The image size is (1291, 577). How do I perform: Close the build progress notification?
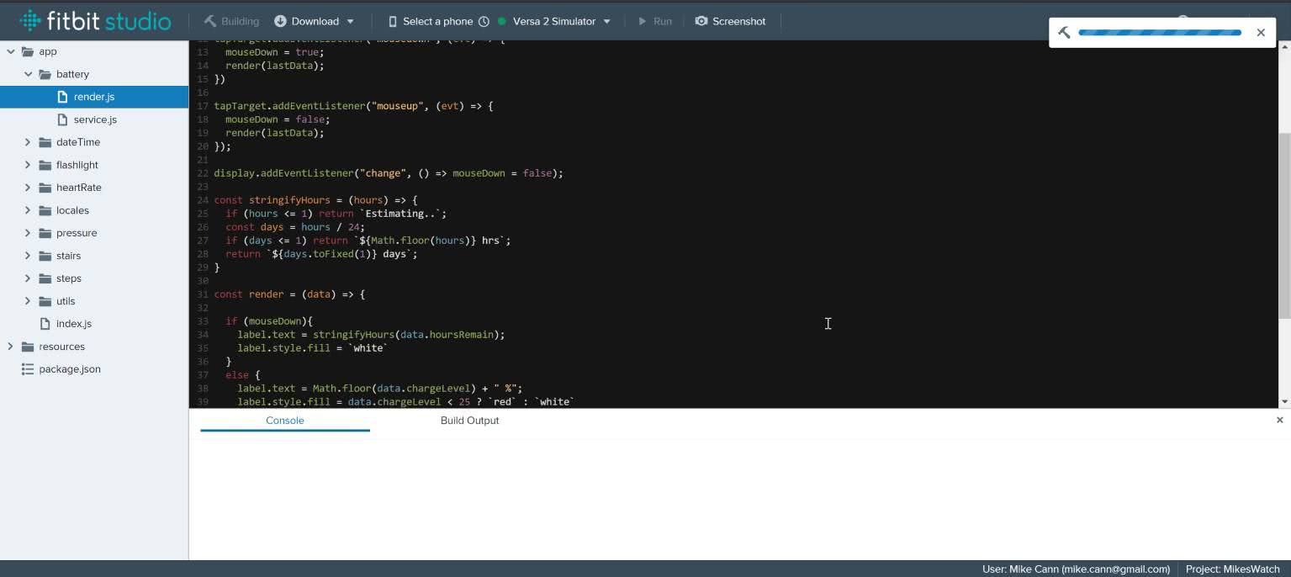1260,33
